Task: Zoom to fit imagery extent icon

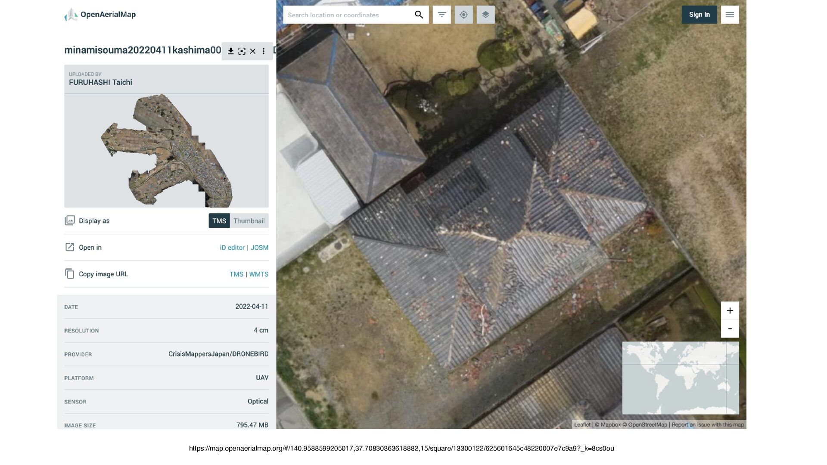Action: pos(242,51)
